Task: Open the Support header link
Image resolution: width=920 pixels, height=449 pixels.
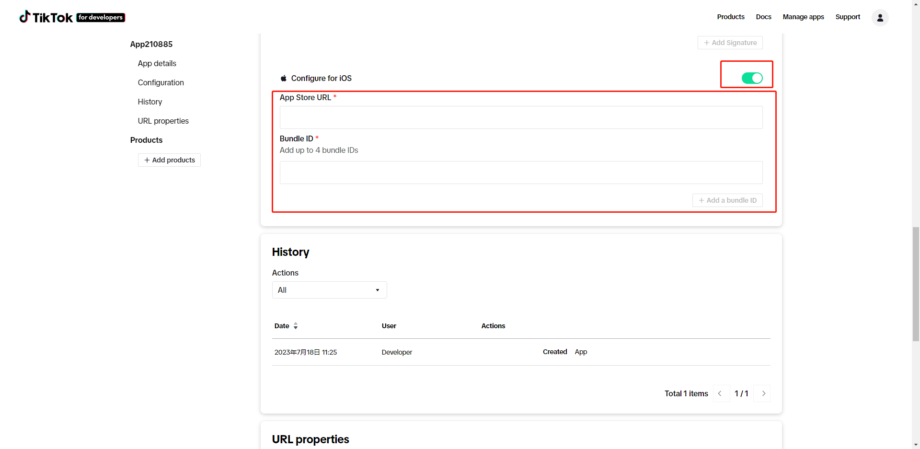Action: point(848,17)
